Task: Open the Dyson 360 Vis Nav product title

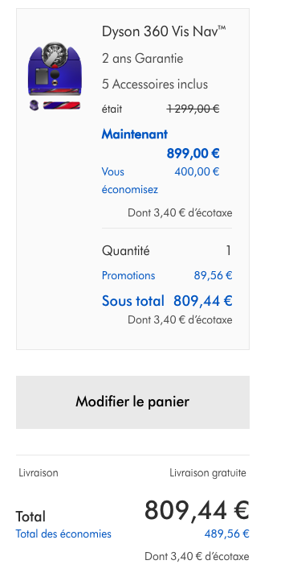Action: click(x=164, y=32)
